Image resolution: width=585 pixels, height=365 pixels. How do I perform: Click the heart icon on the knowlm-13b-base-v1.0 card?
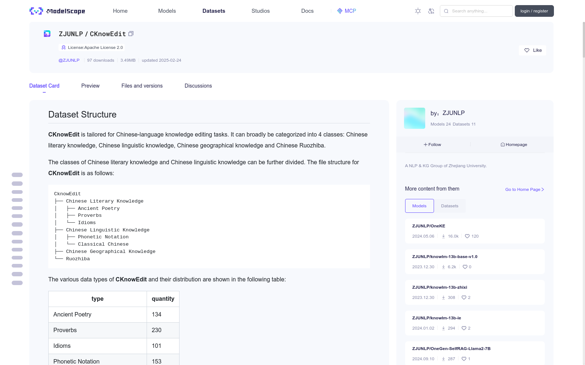(x=465, y=267)
